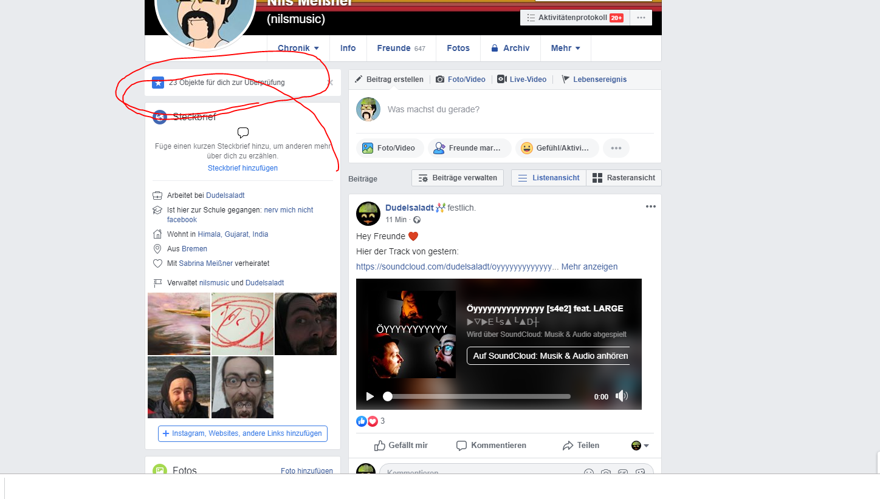Open Himala, Gujarat, India link
This screenshot has height=499, width=880.
click(233, 234)
